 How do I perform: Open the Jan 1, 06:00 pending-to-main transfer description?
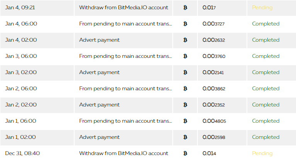tap(126, 121)
